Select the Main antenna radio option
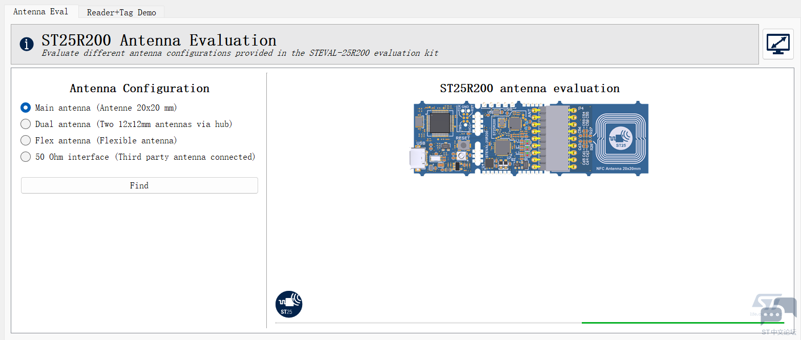This screenshot has height=340, width=801. click(26, 108)
